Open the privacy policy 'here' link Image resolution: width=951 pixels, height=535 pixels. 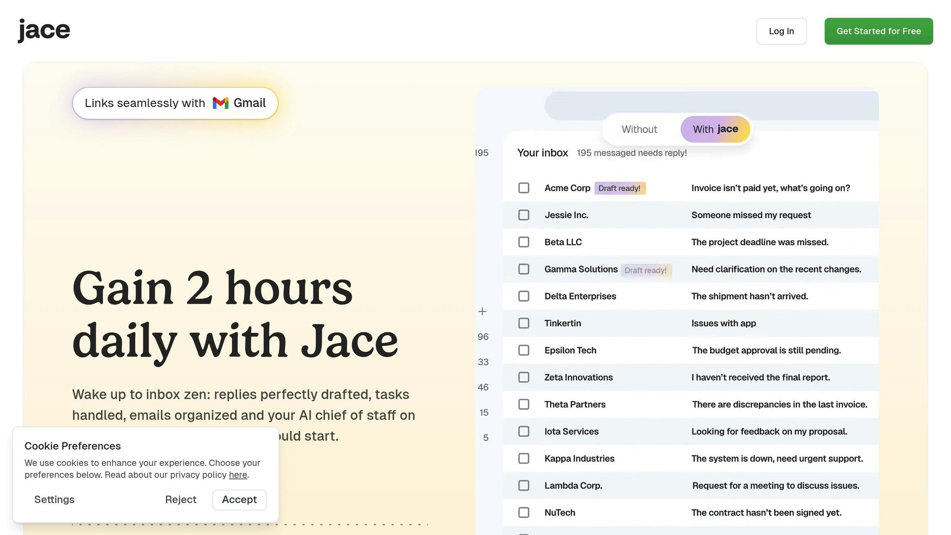238,475
